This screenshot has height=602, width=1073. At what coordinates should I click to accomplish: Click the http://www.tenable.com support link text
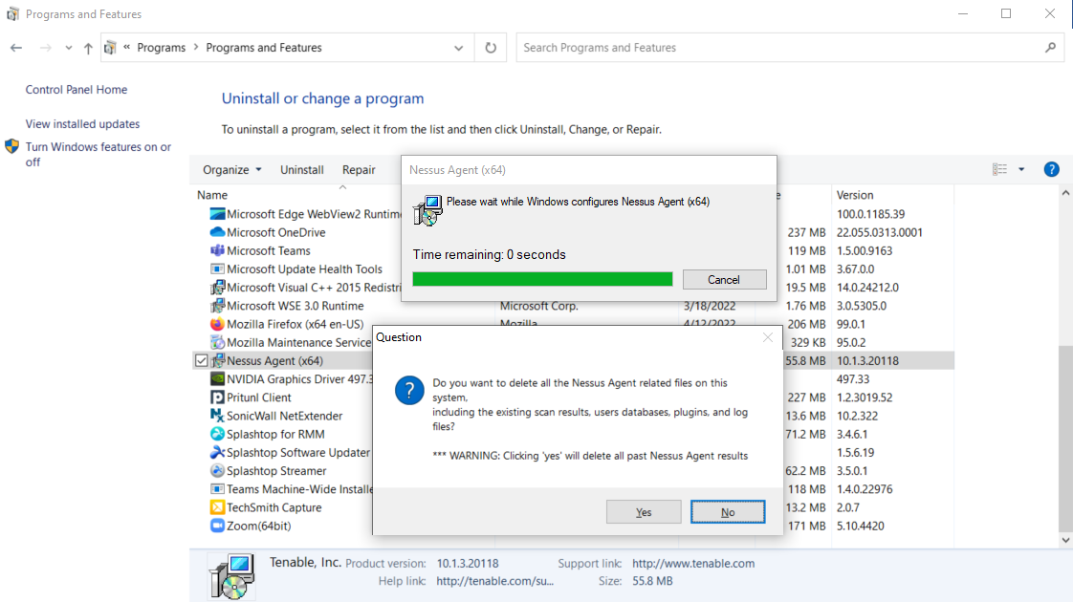[x=693, y=564]
